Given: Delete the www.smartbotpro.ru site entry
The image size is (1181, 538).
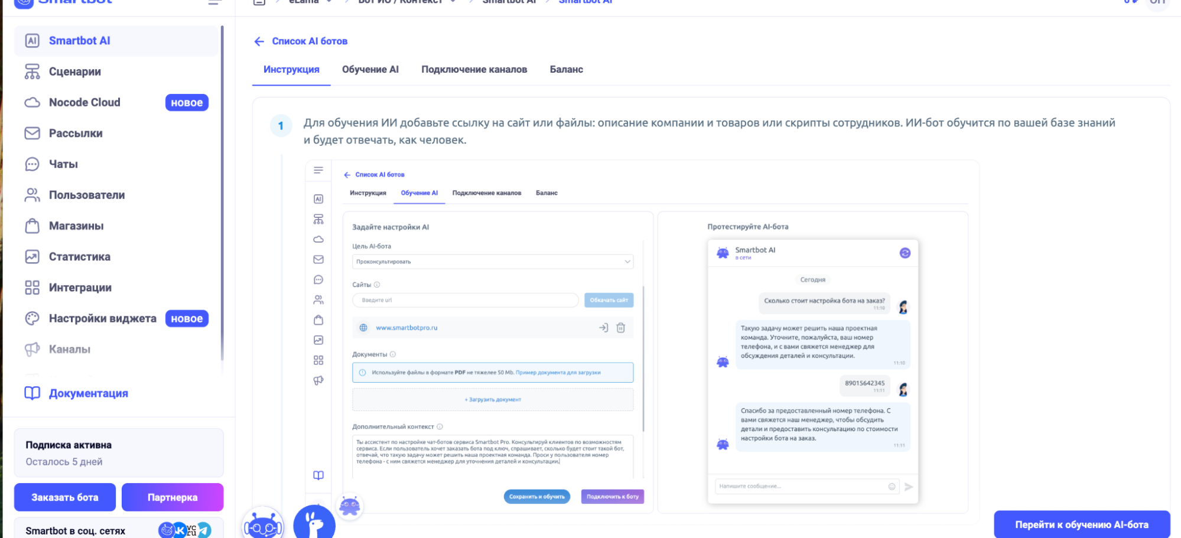Looking at the screenshot, I should [x=620, y=327].
